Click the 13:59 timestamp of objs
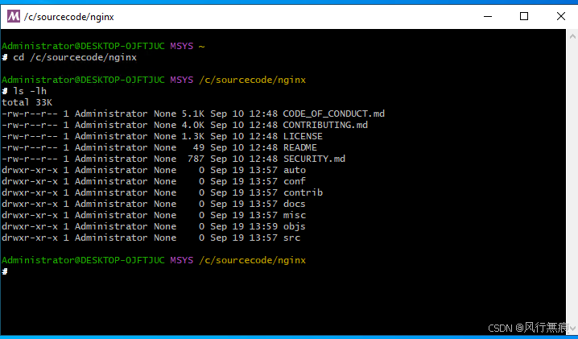Image resolution: width=578 pixels, height=339 pixels. [263, 226]
